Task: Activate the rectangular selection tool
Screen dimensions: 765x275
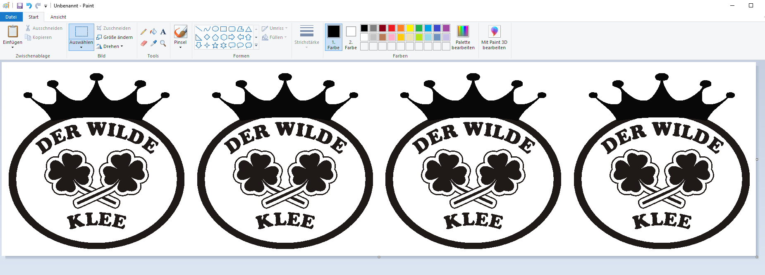Action: pyautogui.click(x=81, y=31)
